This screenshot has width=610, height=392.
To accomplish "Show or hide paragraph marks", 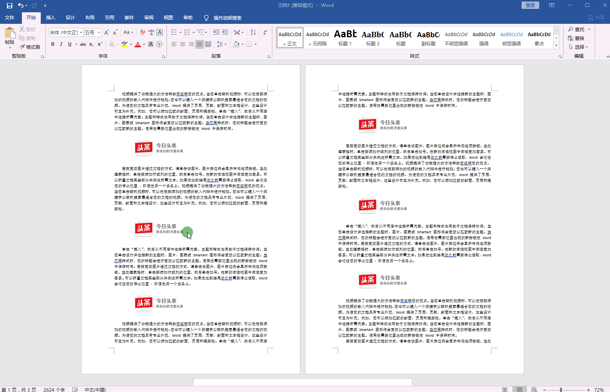I will tap(265, 33).
